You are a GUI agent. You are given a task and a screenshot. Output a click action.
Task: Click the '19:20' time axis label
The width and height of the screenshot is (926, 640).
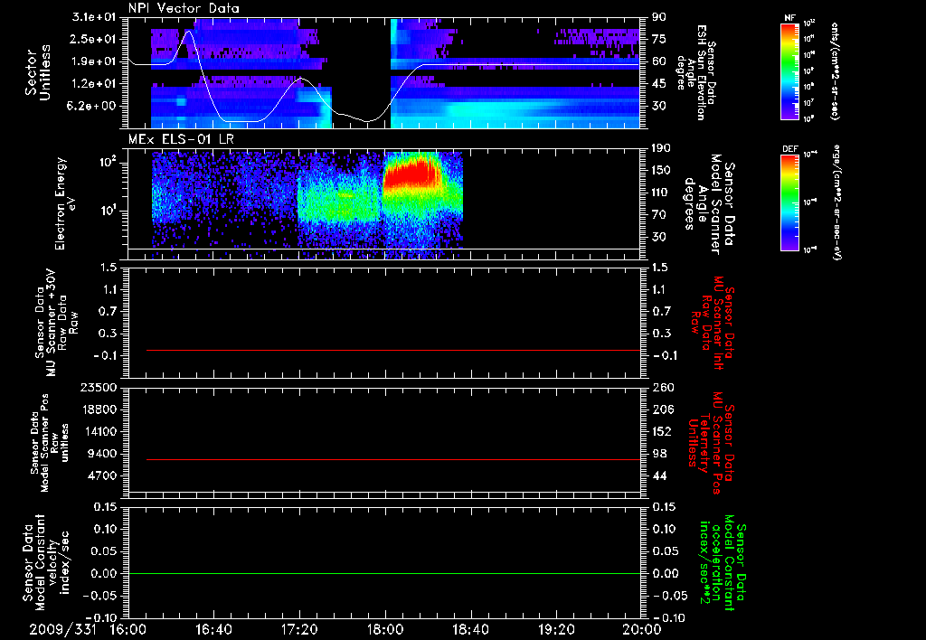click(x=556, y=629)
